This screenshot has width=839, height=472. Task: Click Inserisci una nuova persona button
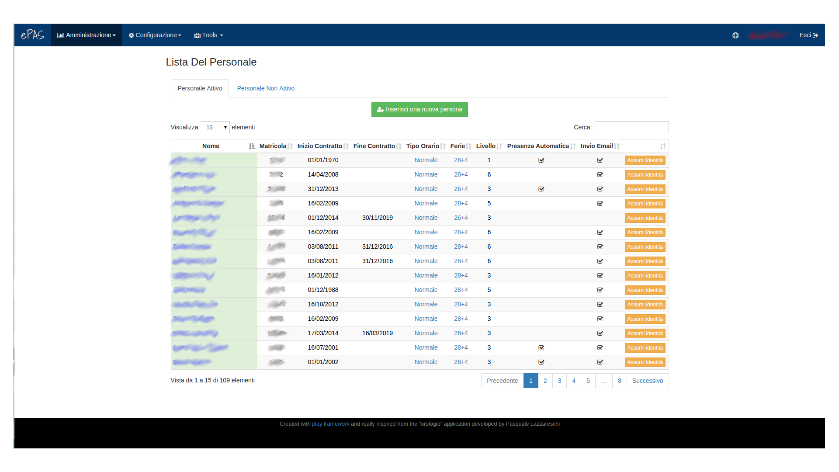click(x=419, y=109)
